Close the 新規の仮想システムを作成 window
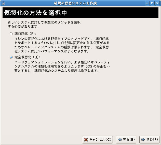 157,3
